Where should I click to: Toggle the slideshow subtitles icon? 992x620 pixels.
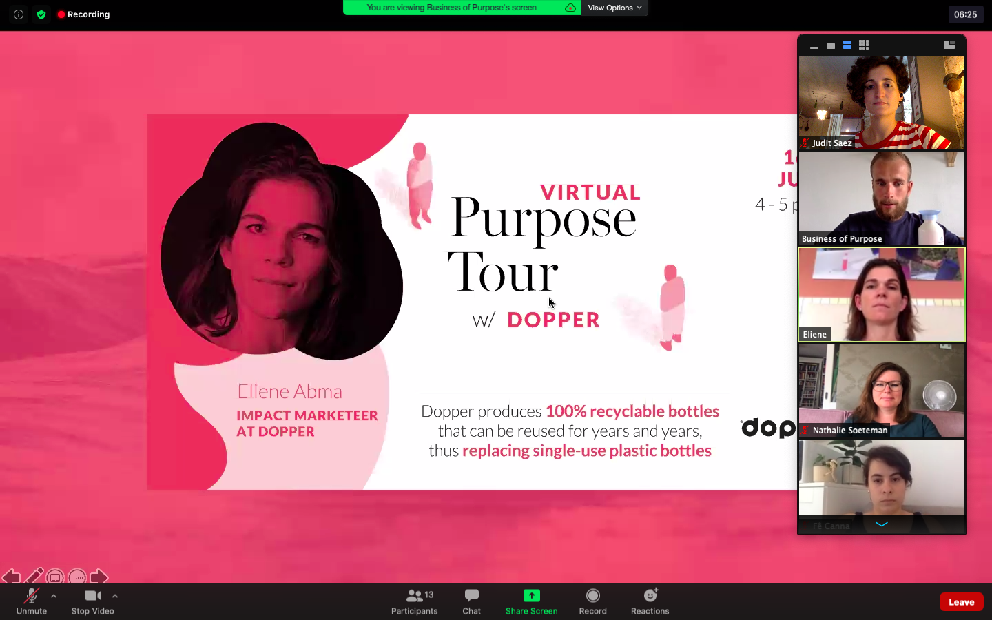click(x=55, y=577)
